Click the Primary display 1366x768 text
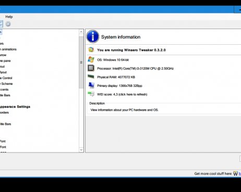The image size is (241, 192). [119, 86]
